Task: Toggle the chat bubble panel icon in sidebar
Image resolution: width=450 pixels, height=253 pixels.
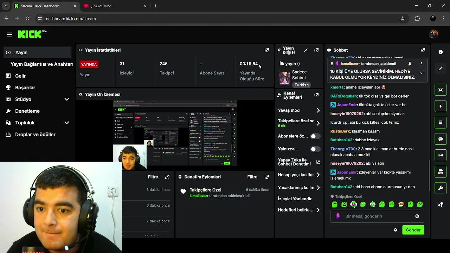Action: coord(441,139)
